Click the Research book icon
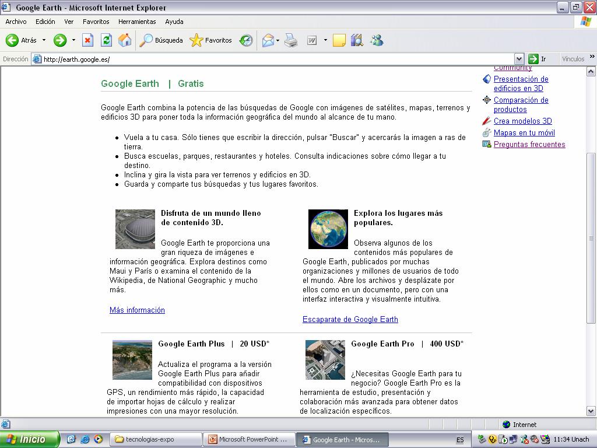The width and height of the screenshot is (597, 448). click(357, 40)
